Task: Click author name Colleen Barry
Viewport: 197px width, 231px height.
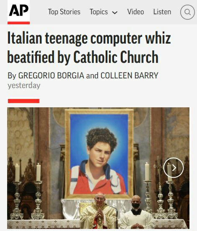Action: [130, 75]
